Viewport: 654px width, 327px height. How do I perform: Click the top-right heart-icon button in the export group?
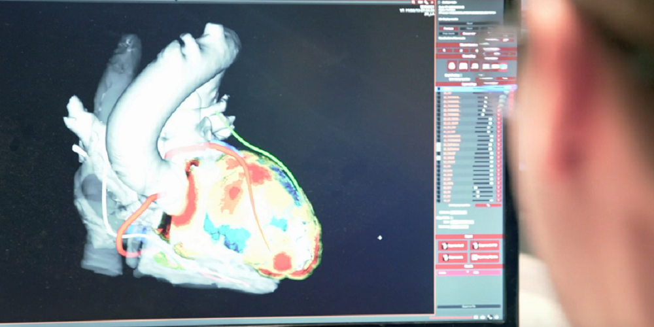coord(485,245)
